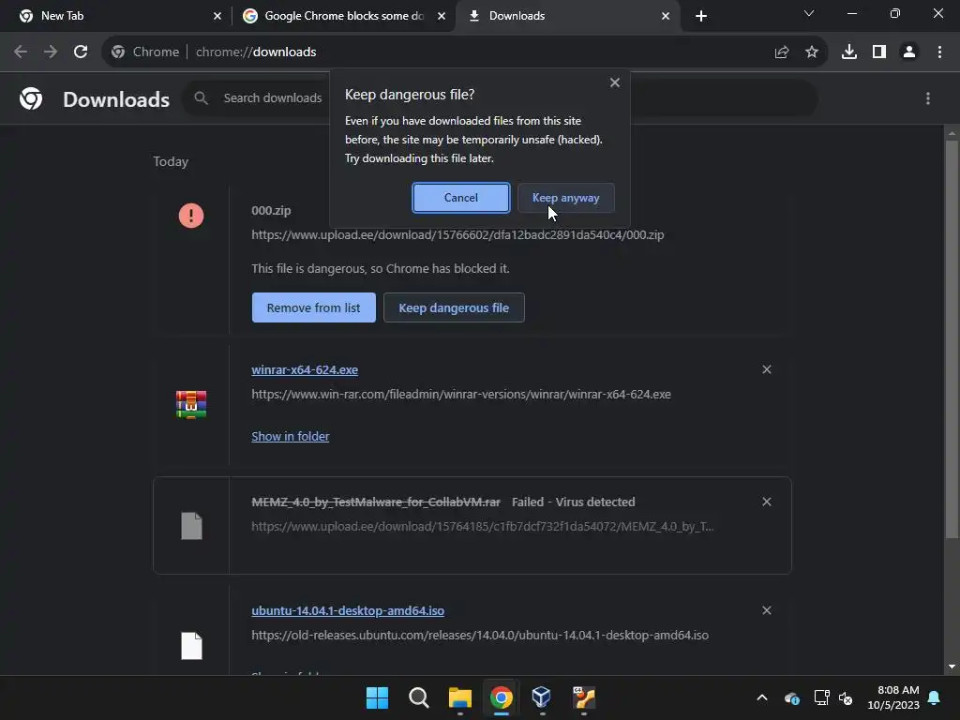Open the Windows Start menu
960x720 pixels.
click(x=377, y=697)
